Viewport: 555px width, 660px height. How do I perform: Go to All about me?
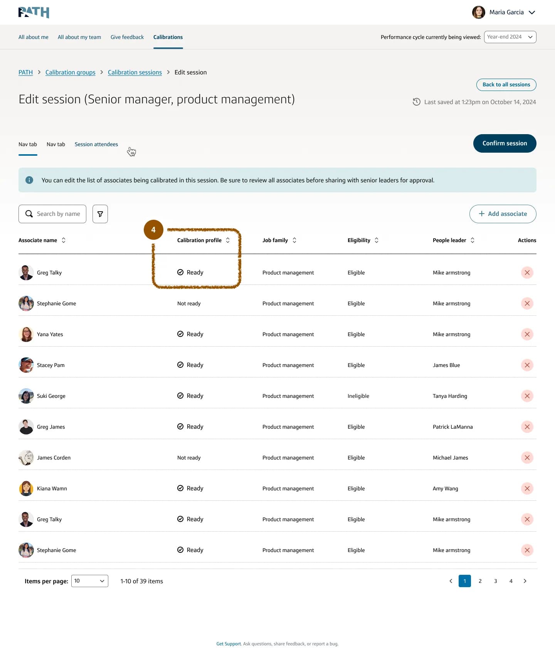(x=34, y=37)
